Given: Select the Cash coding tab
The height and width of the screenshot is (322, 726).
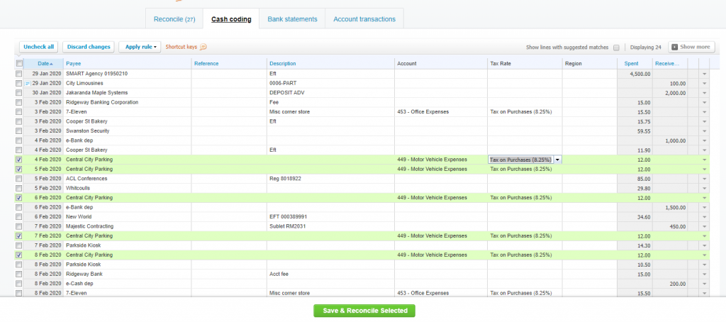Looking at the screenshot, I should pyautogui.click(x=231, y=19).
